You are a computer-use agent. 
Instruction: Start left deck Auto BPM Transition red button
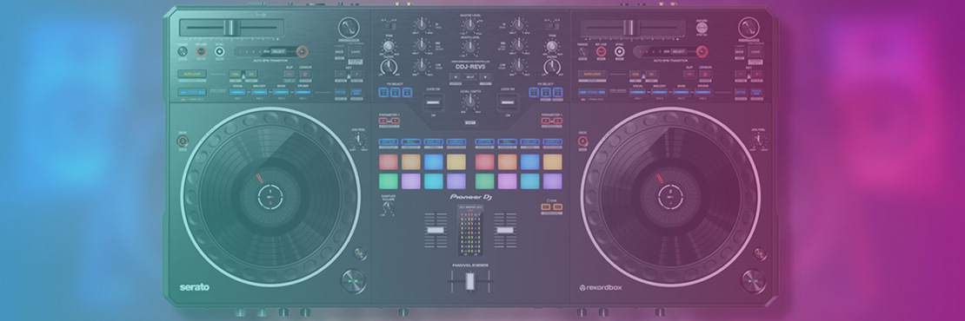coord(302,51)
